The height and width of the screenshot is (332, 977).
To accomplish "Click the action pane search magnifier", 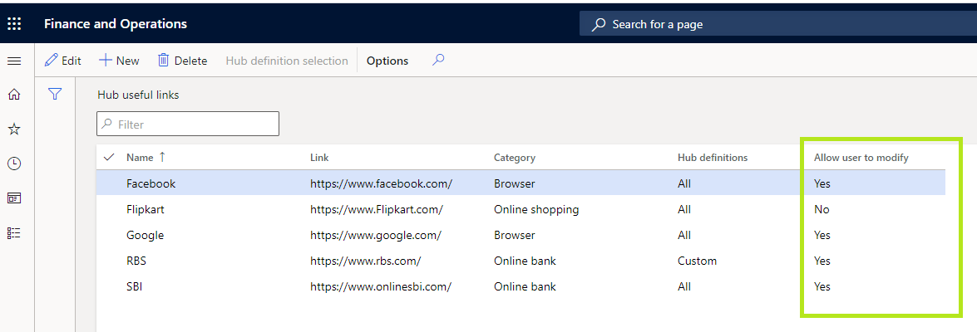I will [x=439, y=60].
